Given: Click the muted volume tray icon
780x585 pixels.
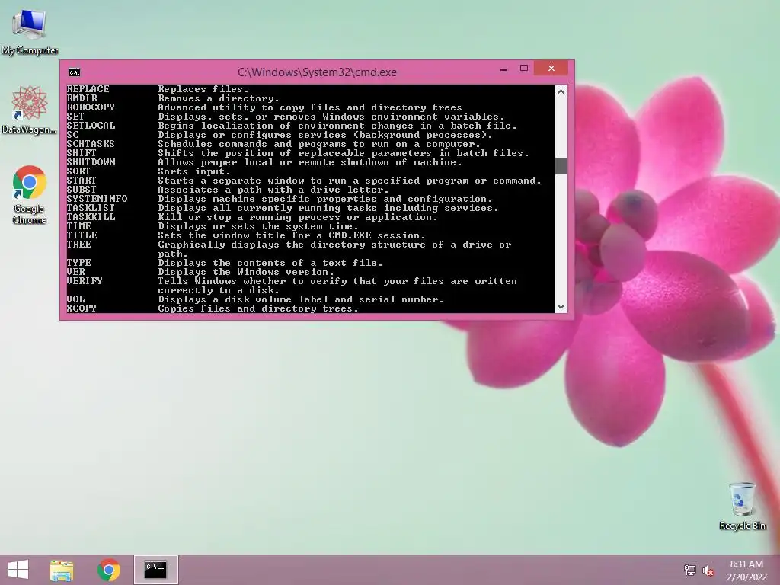Looking at the screenshot, I should point(708,570).
